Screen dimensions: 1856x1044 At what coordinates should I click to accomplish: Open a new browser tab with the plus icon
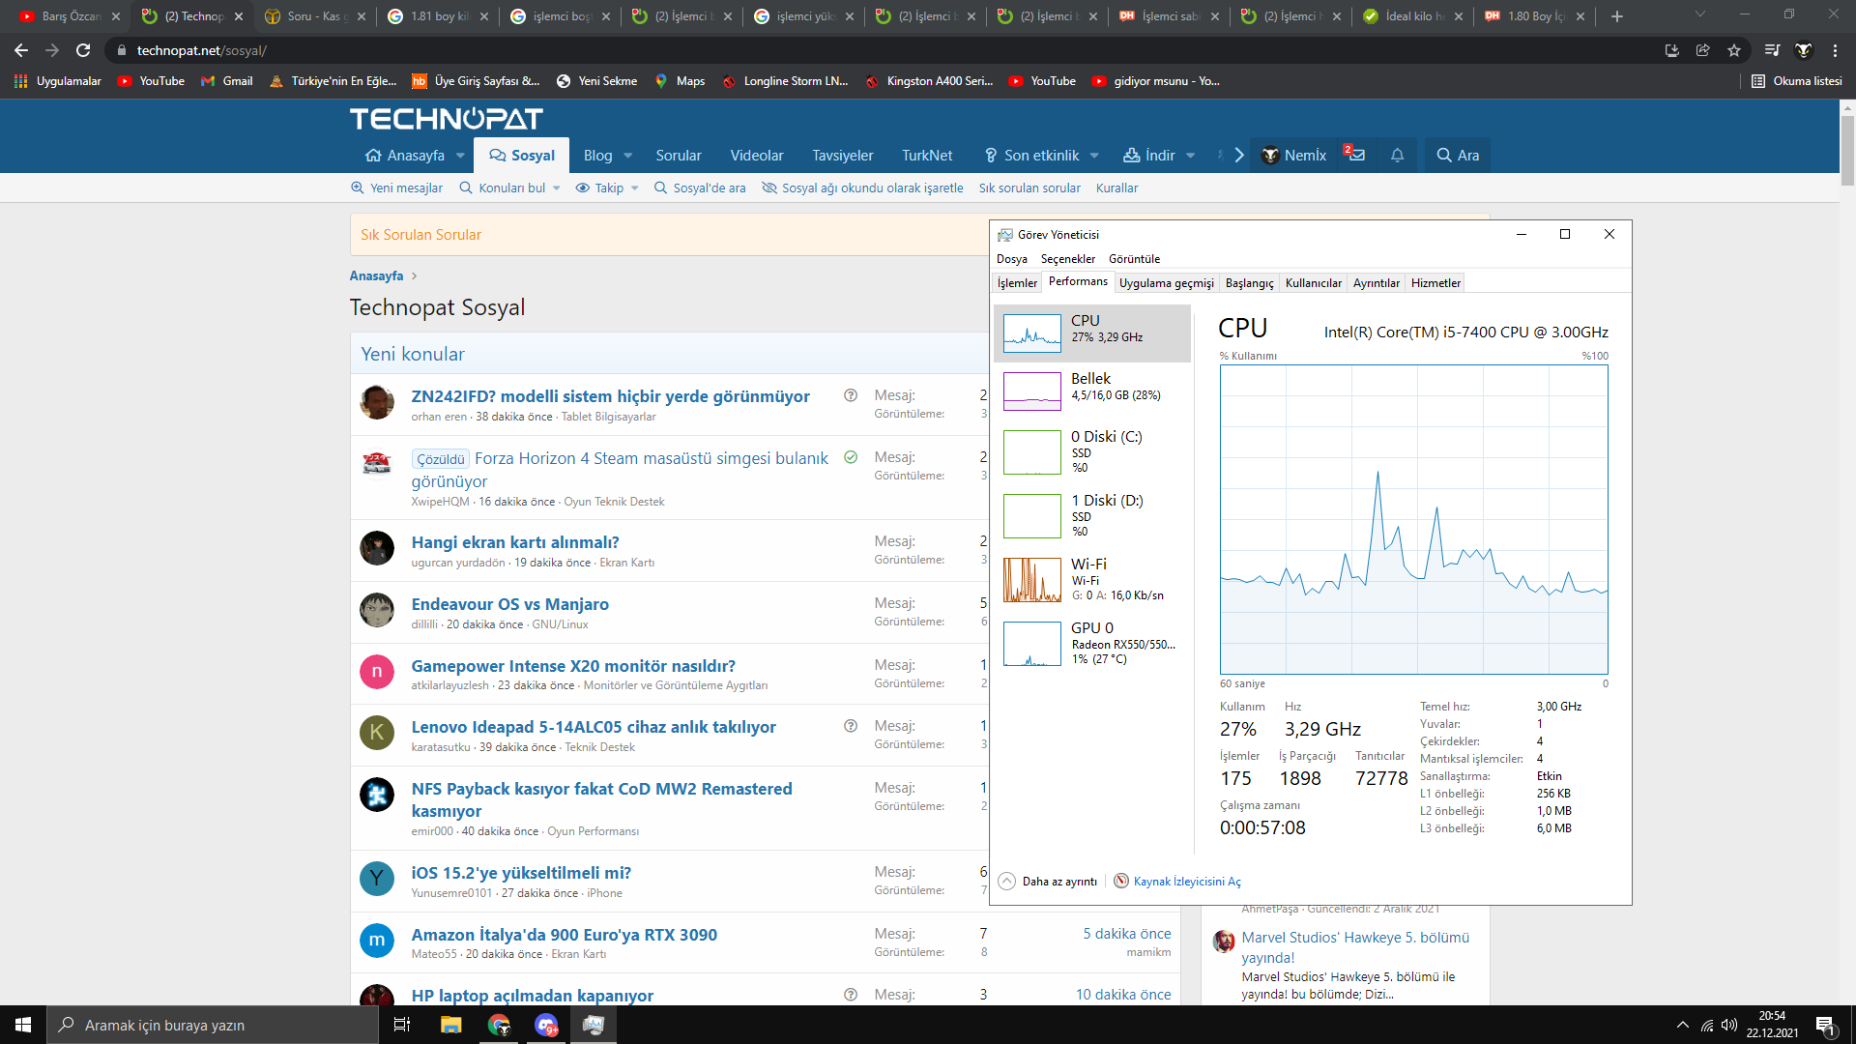pyautogui.click(x=1616, y=16)
